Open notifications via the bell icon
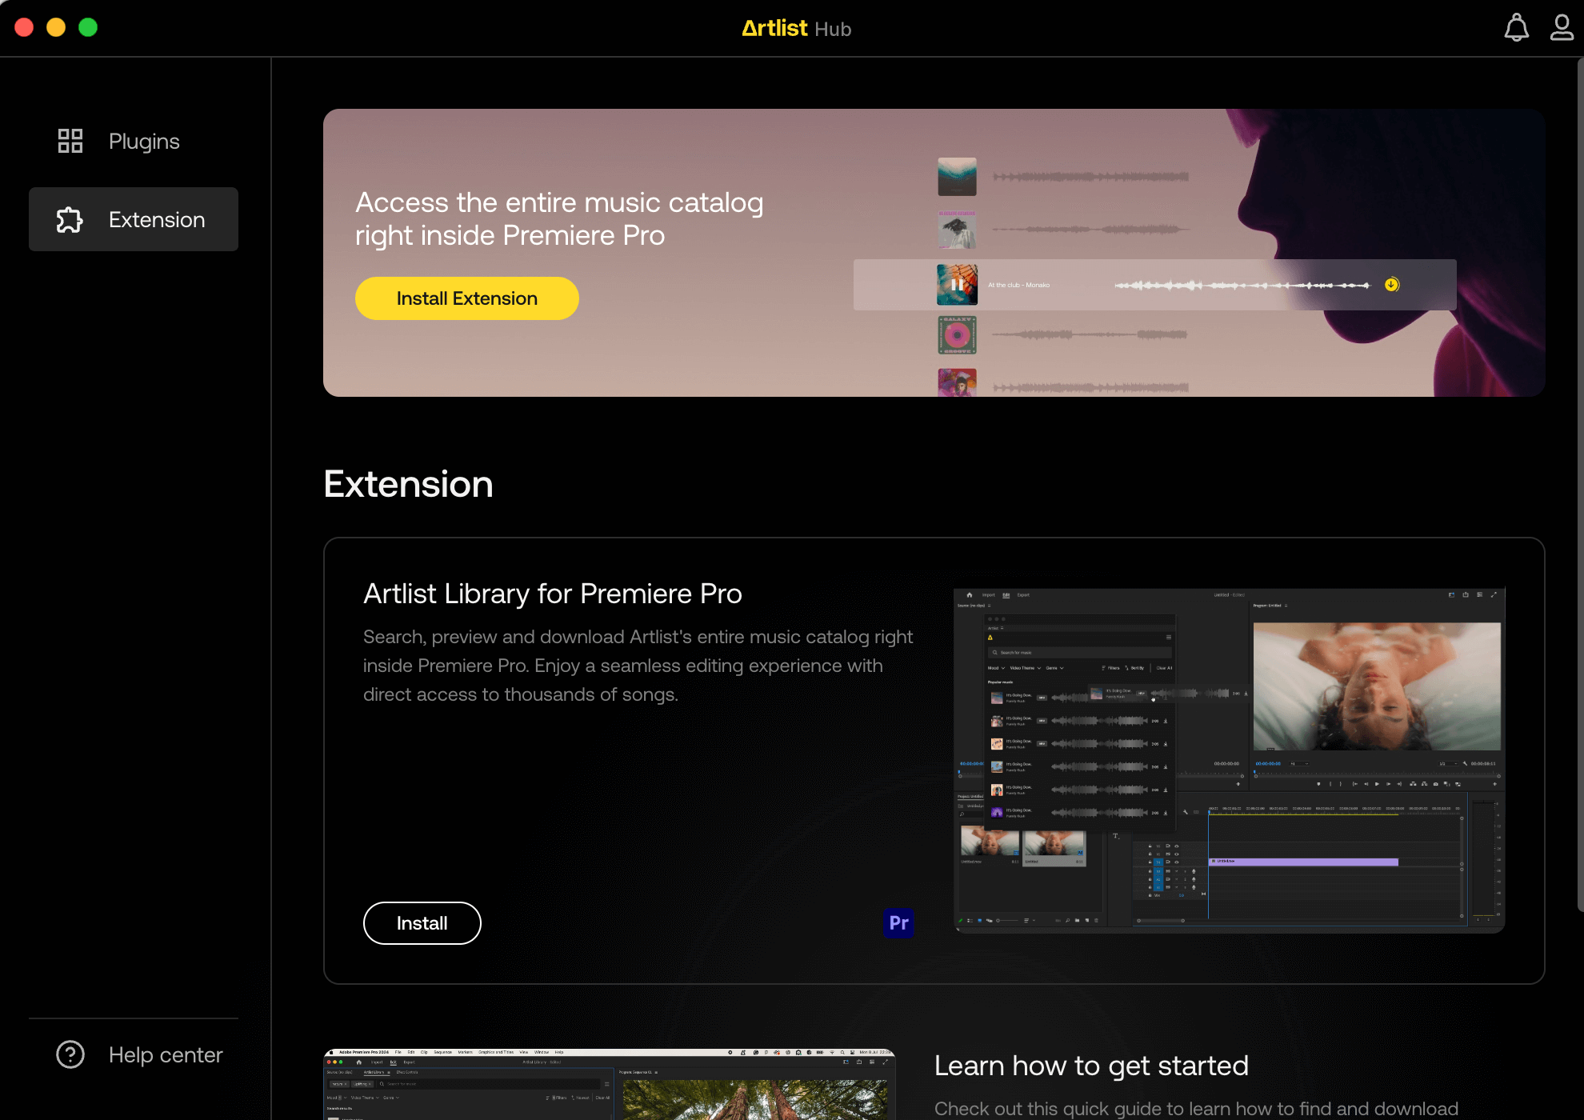Viewport: 1584px width, 1120px height. (x=1516, y=27)
